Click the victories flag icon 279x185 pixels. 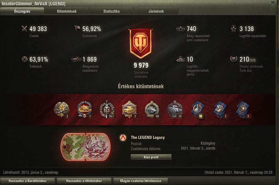point(77,28)
